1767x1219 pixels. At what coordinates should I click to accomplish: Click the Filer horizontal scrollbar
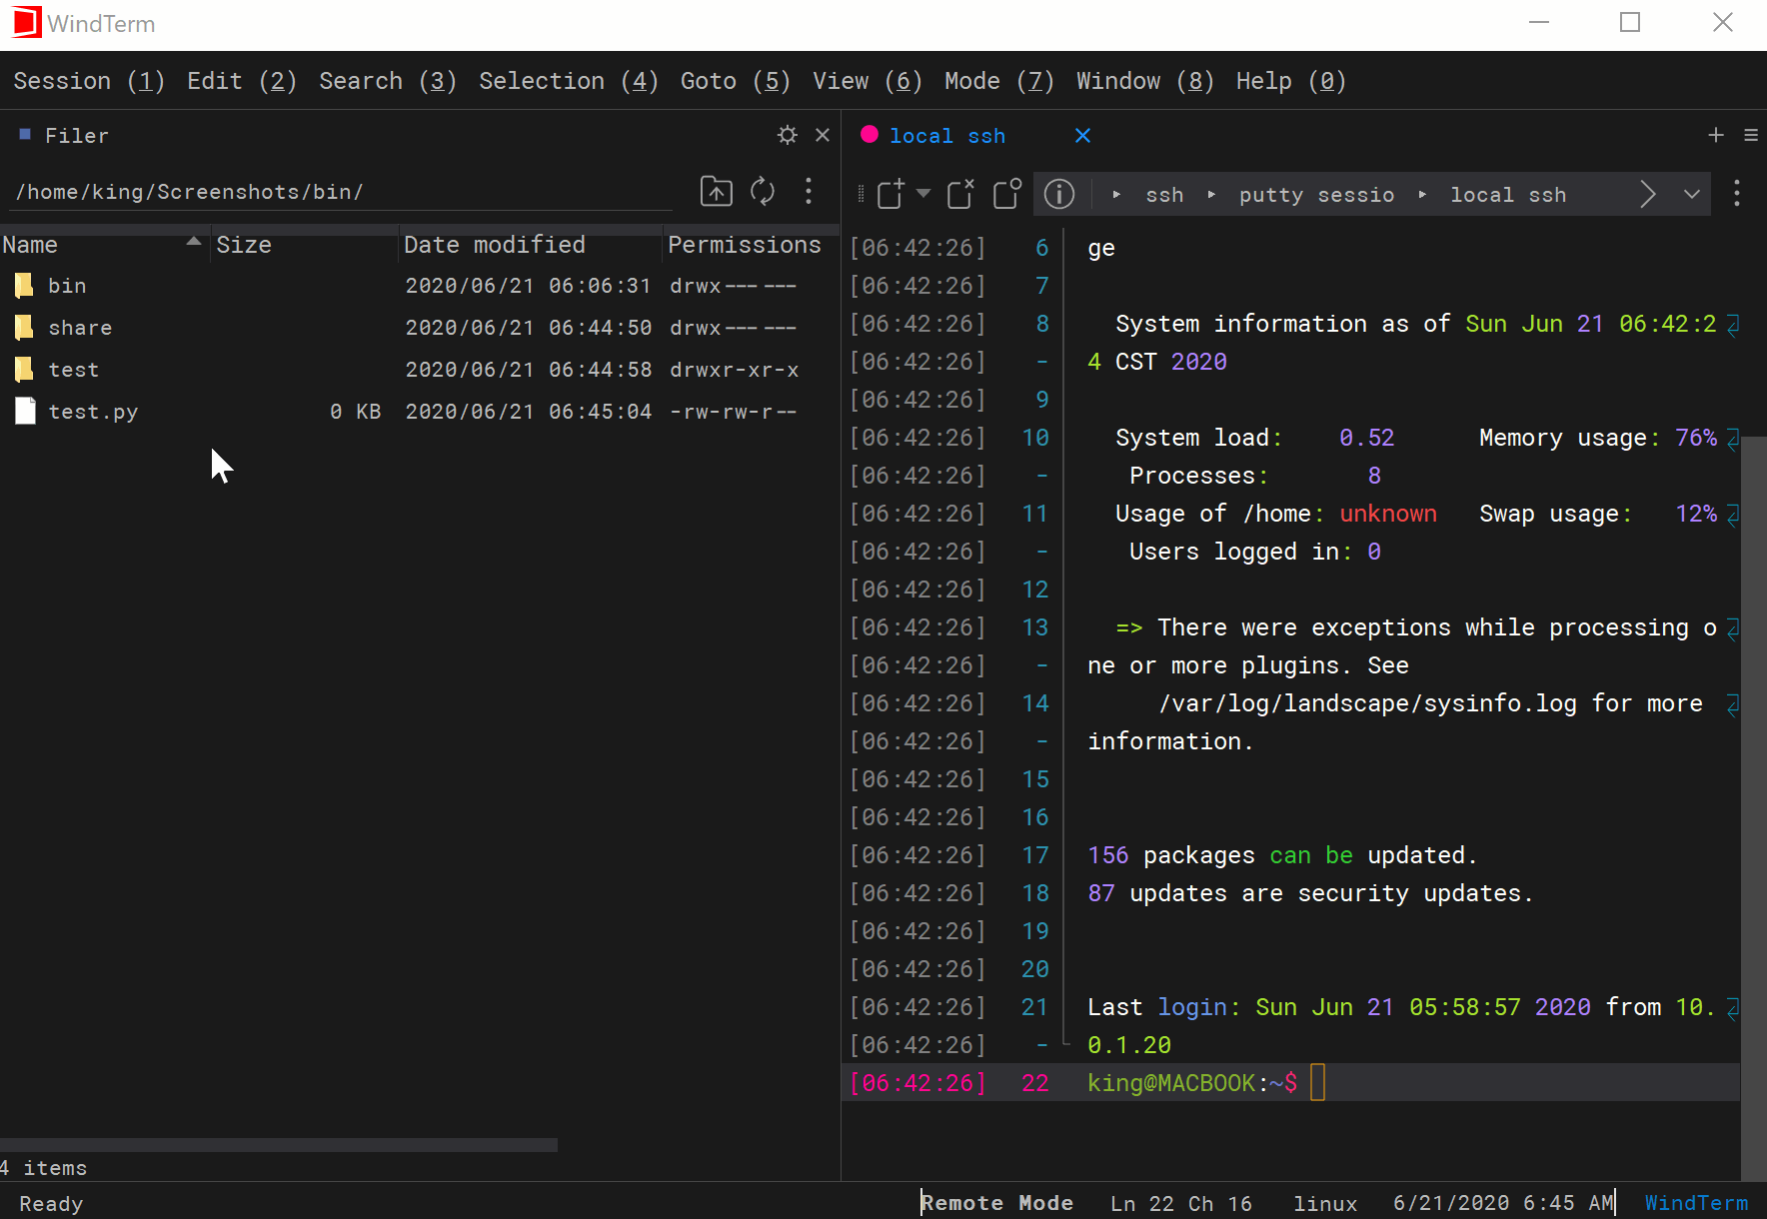pyautogui.click(x=279, y=1145)
